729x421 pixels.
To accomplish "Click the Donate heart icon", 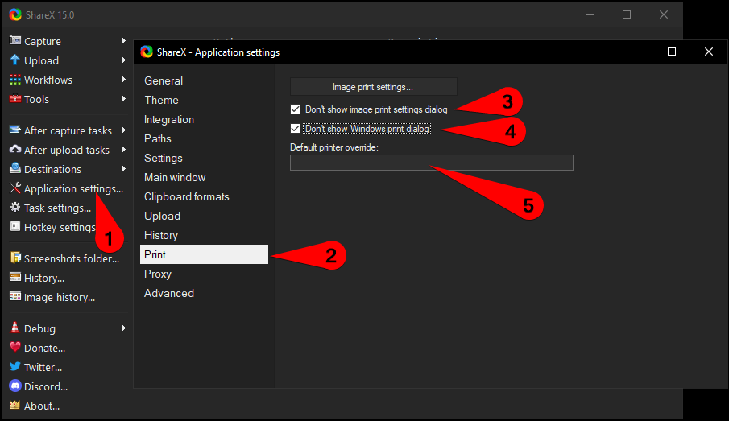I will tap(15, 347).
